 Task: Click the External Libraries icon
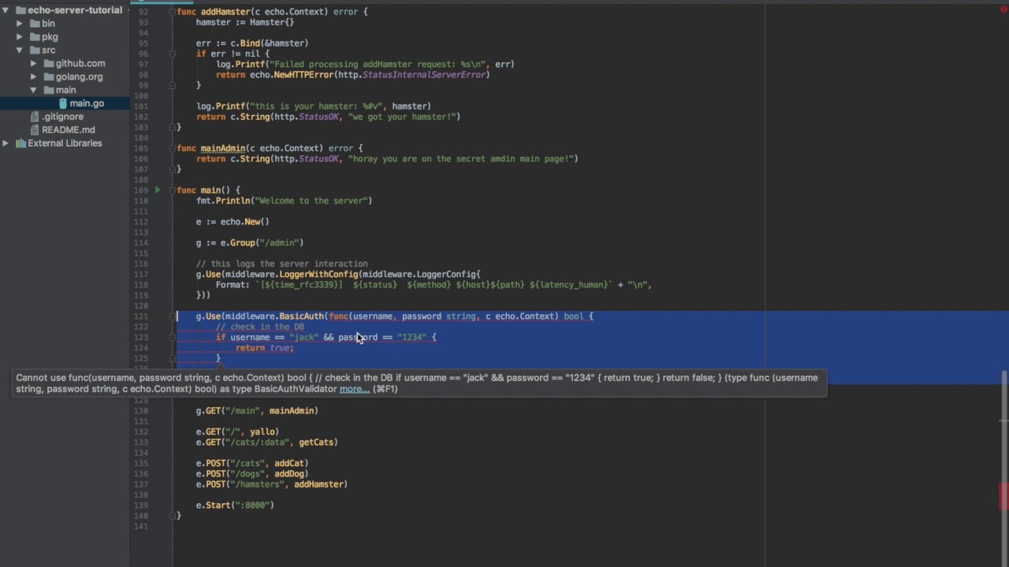(x=20, y=143)
